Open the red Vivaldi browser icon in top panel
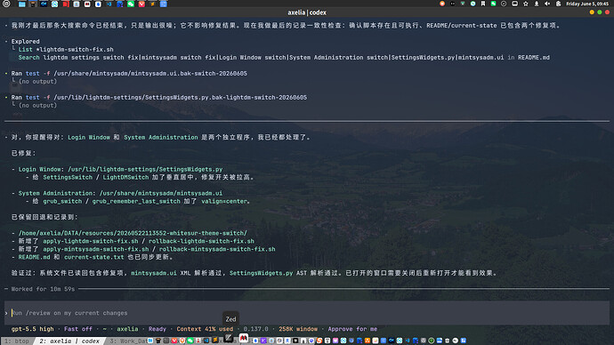 tap(141, 4)
